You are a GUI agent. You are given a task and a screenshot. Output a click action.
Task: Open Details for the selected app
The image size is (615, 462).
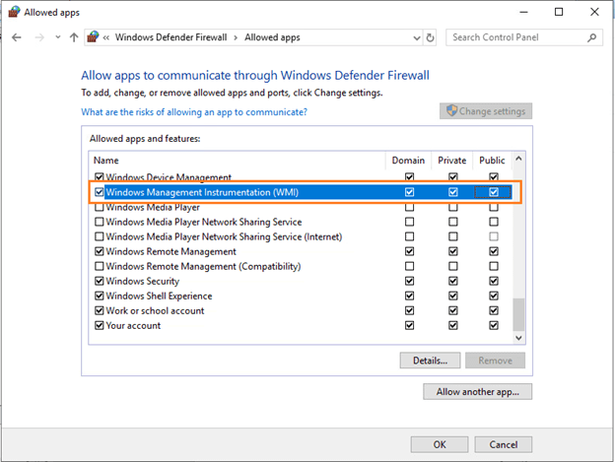coord(430,361)
